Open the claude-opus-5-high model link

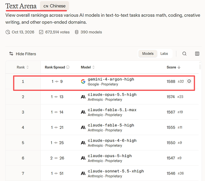click(110, 156)
